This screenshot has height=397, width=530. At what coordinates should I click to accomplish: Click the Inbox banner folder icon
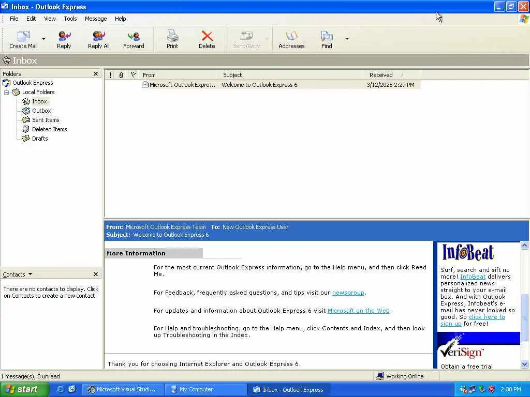[6, 60]
